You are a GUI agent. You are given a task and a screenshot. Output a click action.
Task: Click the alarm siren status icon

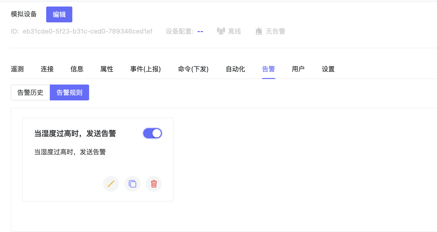tap(259, 31)
